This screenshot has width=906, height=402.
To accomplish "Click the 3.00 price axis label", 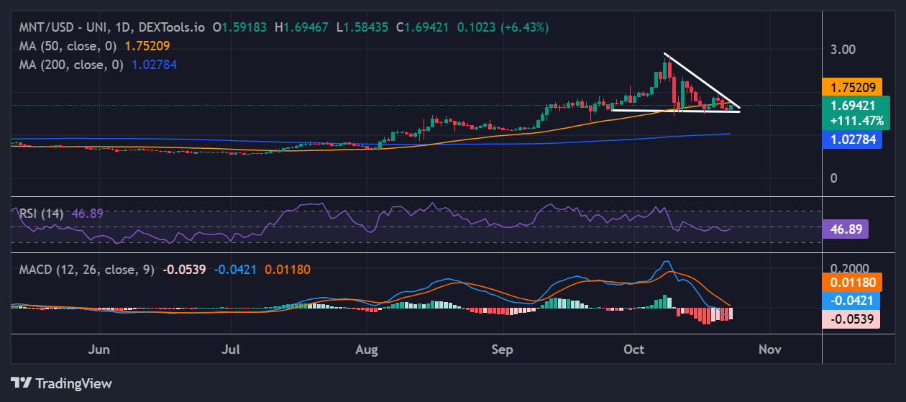I will [843, 50].
